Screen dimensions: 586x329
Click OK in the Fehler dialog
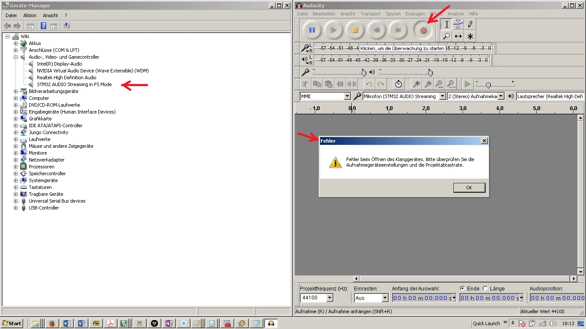point(469,188)
